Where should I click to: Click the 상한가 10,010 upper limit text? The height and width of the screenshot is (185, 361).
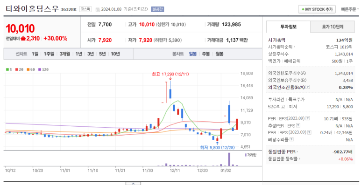coord(171,24)
